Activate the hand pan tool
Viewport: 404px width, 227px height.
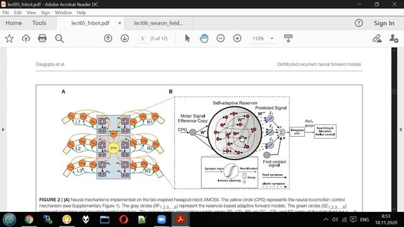click(x=204, y=38)
